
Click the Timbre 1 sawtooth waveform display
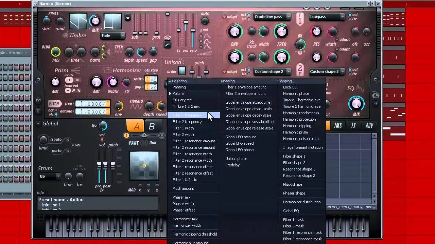click(78, 21)
